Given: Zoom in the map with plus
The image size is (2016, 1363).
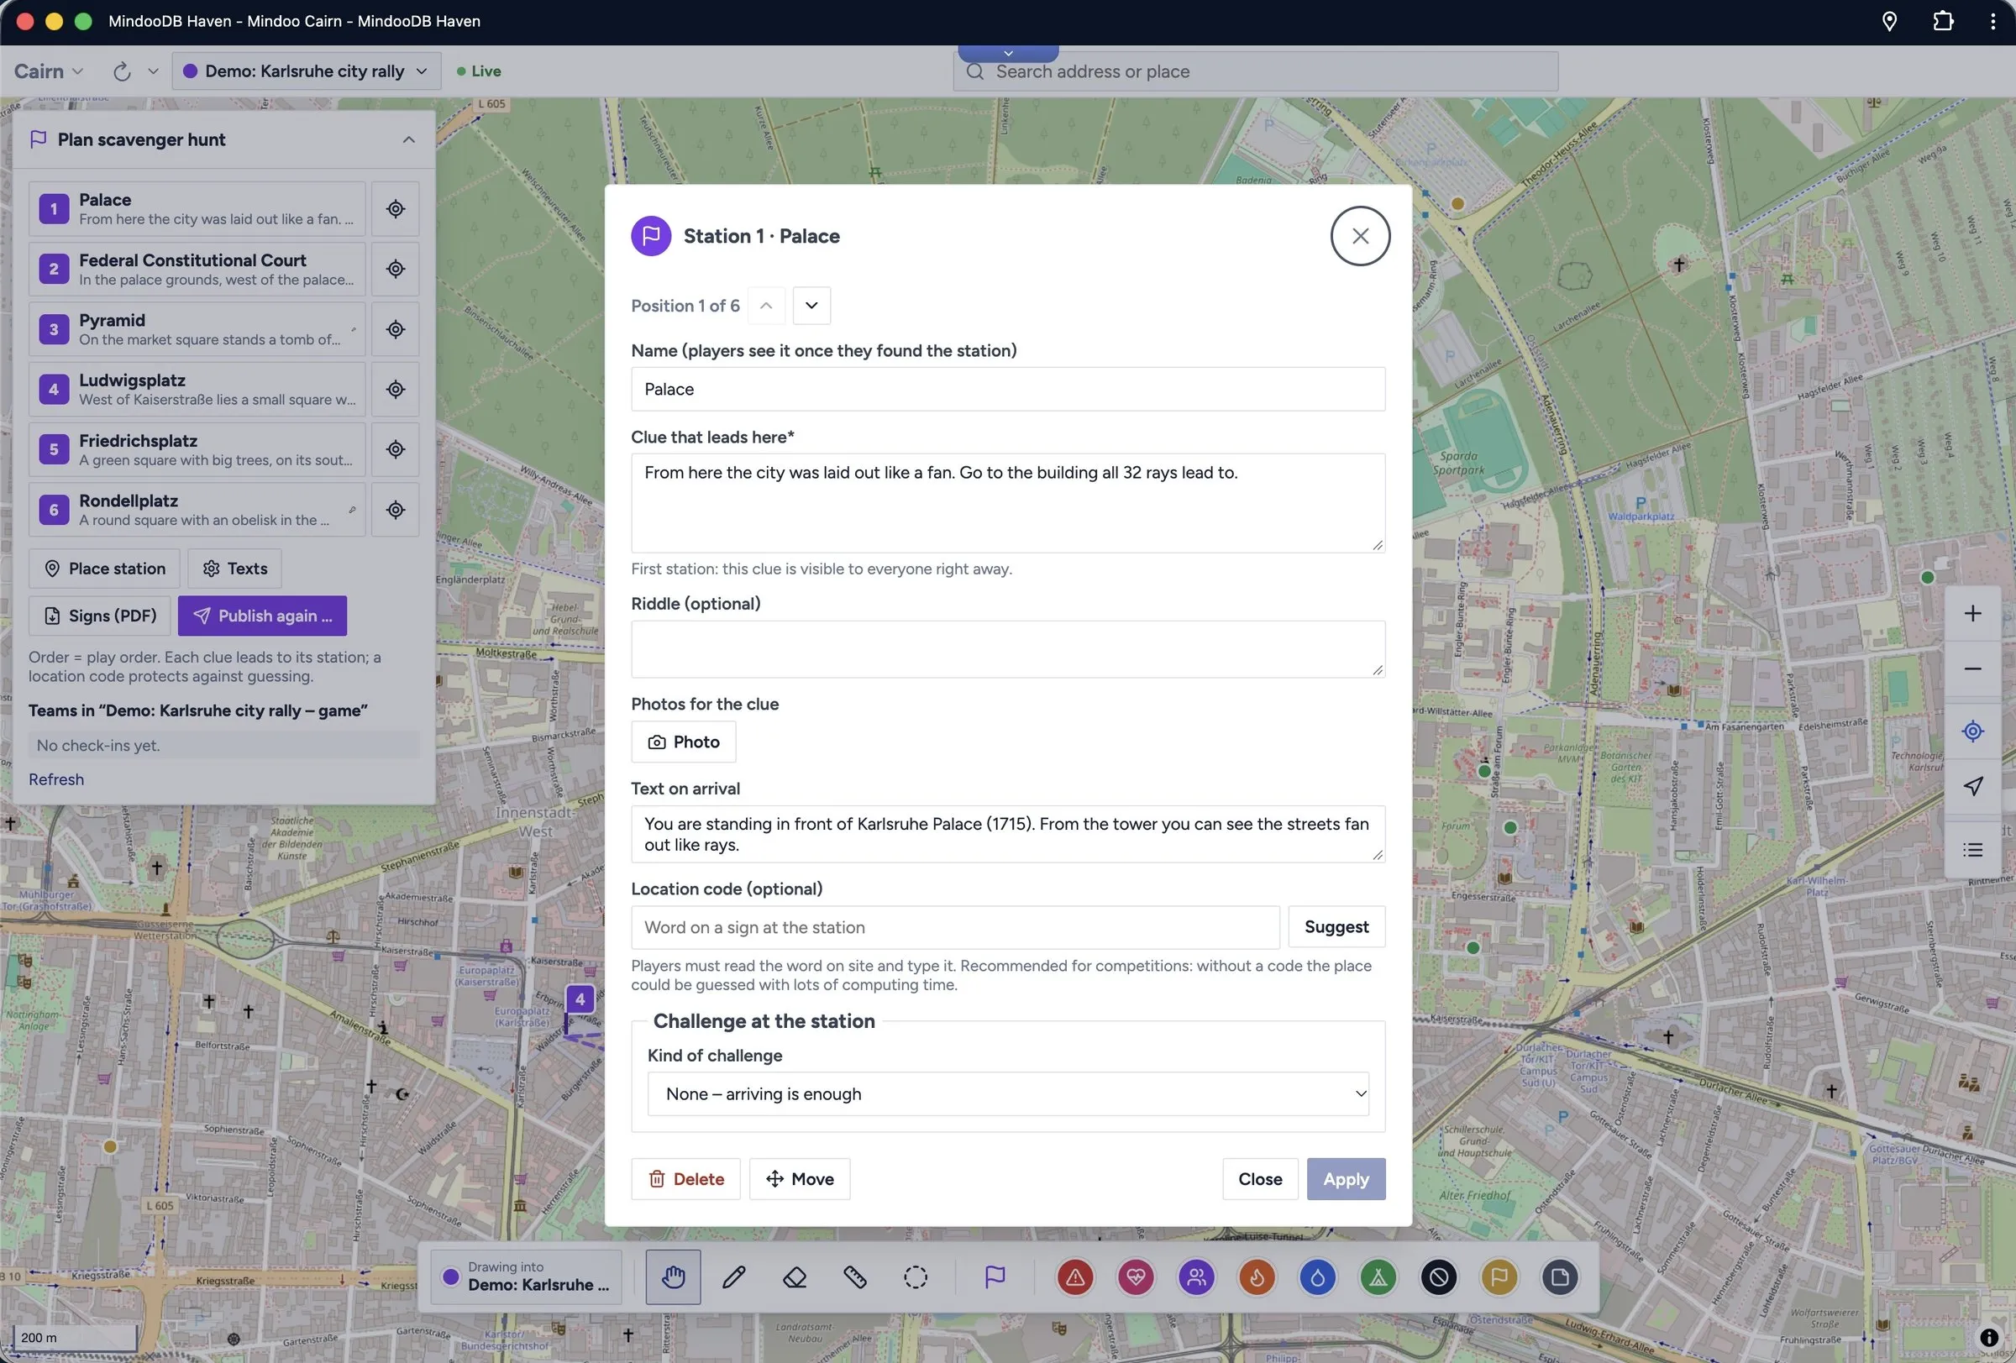Looking at the screenshot, I should [x=1972, y=614].
